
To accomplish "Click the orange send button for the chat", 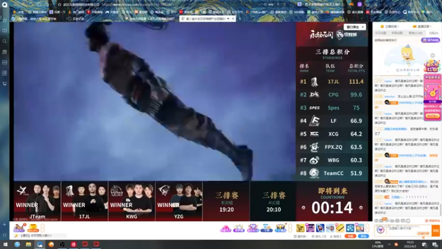I will (435, 230).
